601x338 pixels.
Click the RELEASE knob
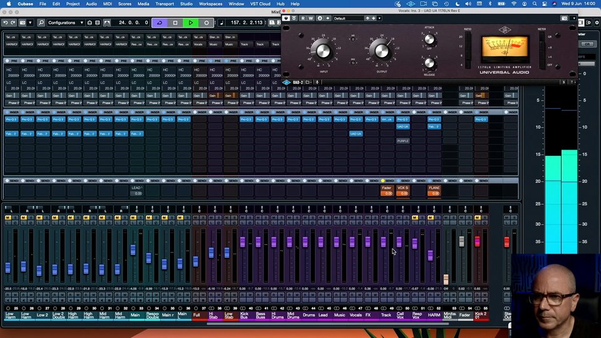[x=429, y=63]
